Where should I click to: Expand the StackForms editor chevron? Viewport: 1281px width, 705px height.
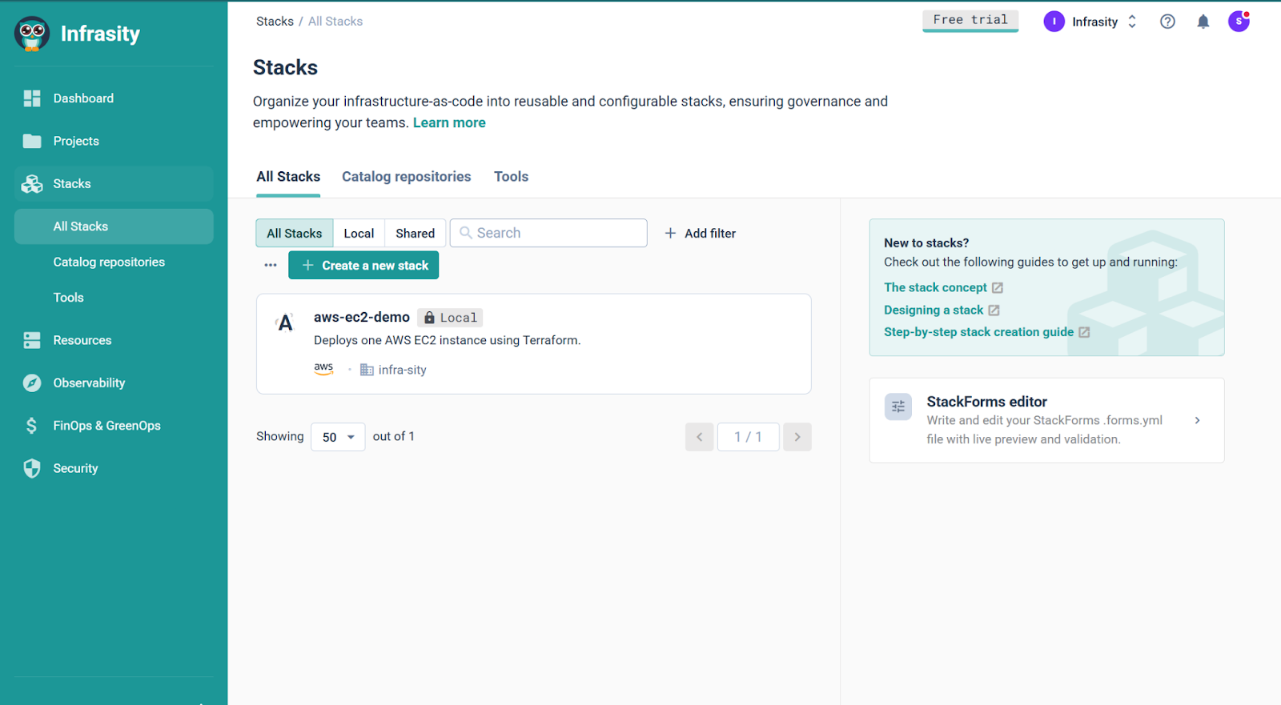coord(1197,421)
